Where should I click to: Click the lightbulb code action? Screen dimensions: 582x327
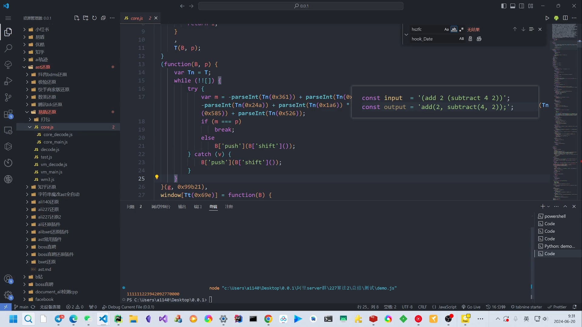[x=157, y=177]
